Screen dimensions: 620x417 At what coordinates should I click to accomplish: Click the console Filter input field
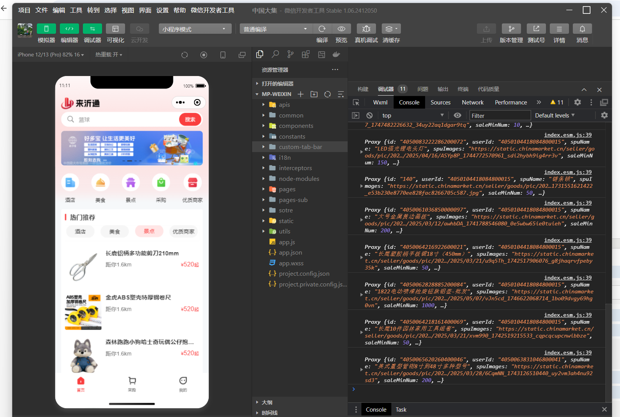(x=500, y=116)
